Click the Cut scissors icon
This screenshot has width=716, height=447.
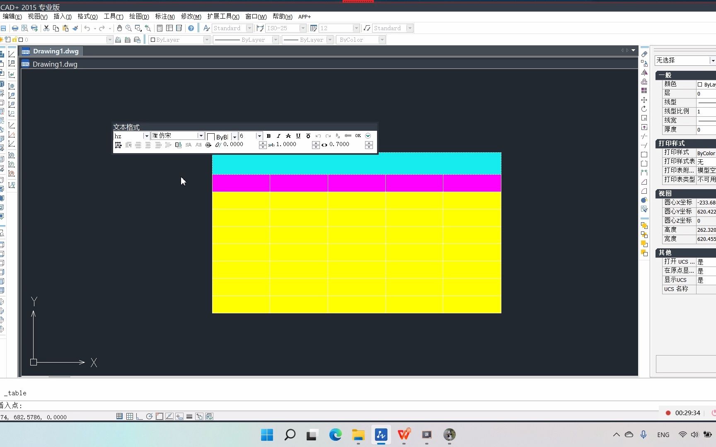click(x=46, y=28)
